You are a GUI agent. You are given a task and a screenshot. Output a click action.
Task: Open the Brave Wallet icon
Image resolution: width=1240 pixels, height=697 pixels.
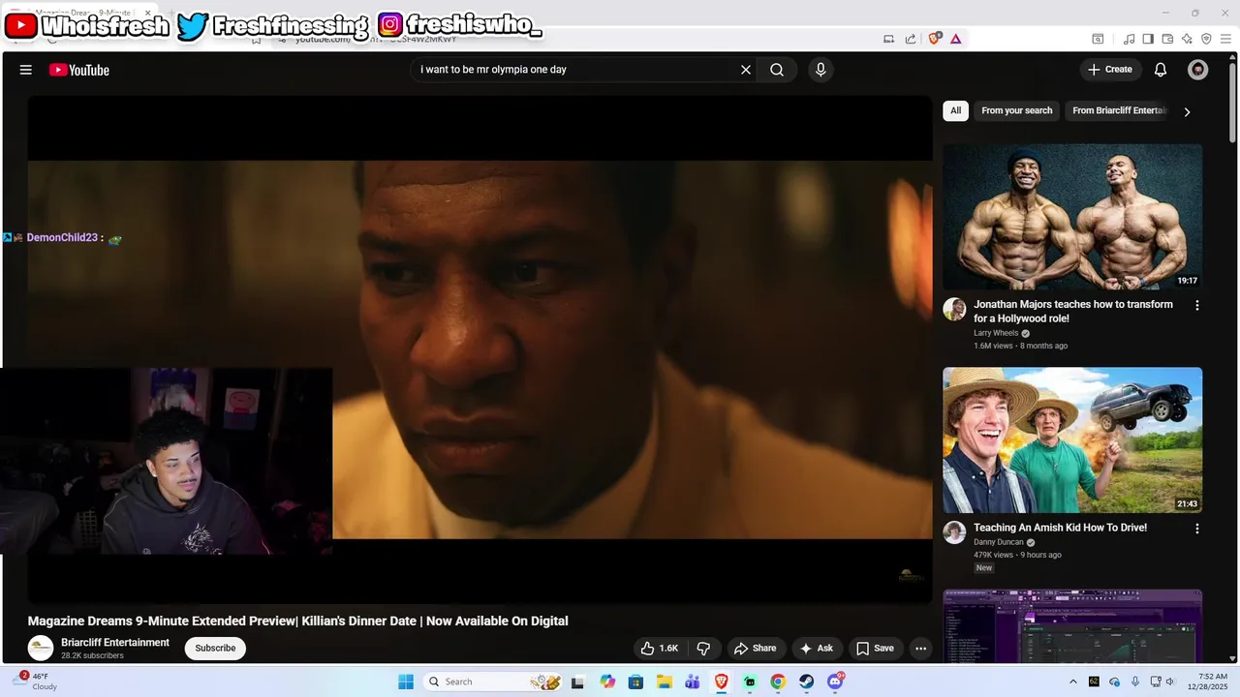[1167, 39]
